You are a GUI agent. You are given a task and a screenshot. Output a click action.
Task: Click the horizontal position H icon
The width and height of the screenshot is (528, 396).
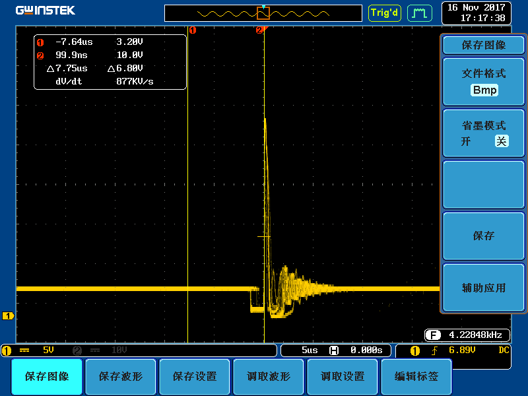coord(334,350)
